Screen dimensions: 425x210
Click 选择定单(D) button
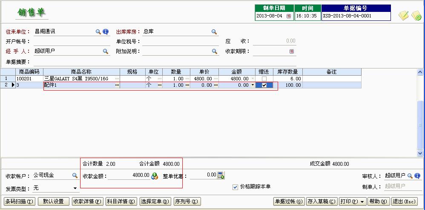155,201
